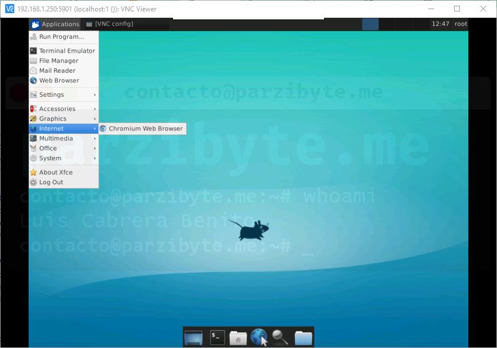
Task: Open home folder icon in dock
Action: [x=238, y=338]
